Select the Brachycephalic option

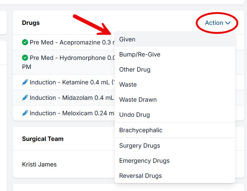141,130
